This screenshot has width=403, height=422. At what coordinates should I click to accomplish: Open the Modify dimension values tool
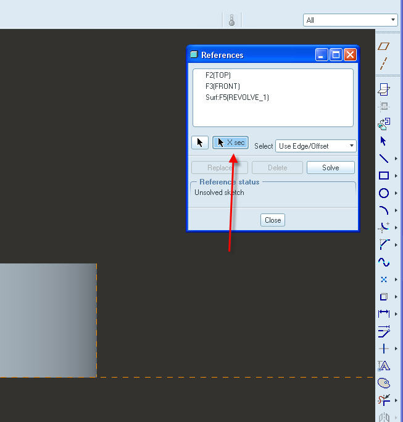pyautogui.click(x=384, y=331)
